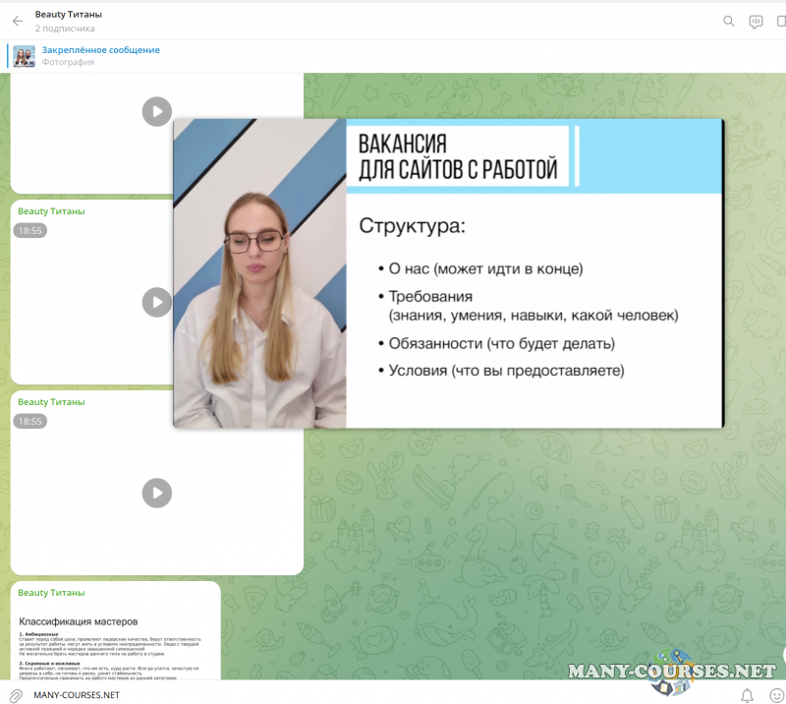Click 'Beauty Титаны' sender name on second video
This screenshot has height=704, width=786.
coord(51,211)
